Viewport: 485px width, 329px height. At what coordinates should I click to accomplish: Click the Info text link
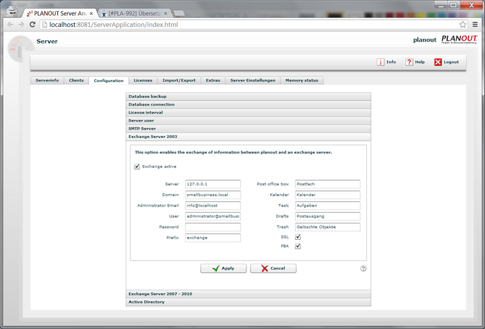[391, 62]
